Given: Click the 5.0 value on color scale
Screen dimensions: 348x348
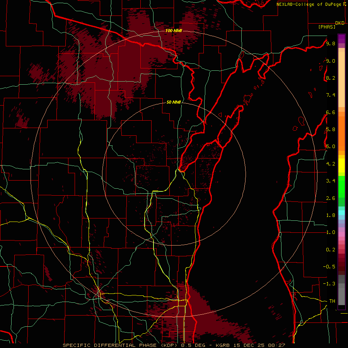Looking at the screenshot, I should (x=331, y=147).
